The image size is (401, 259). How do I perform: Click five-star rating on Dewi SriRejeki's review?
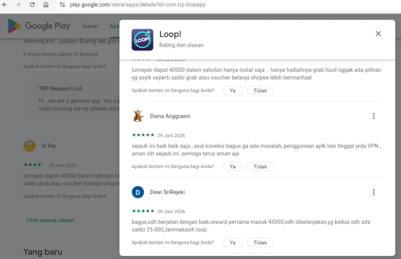[x=143, y=211]
